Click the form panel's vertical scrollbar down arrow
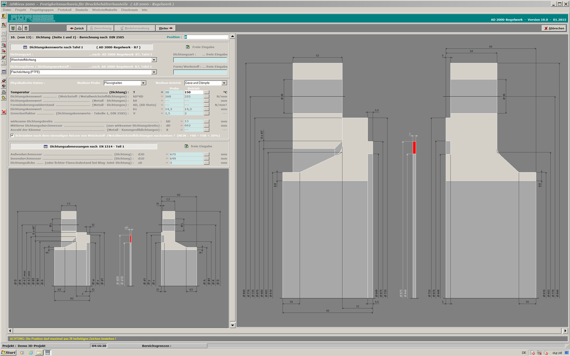 (233, 325)
